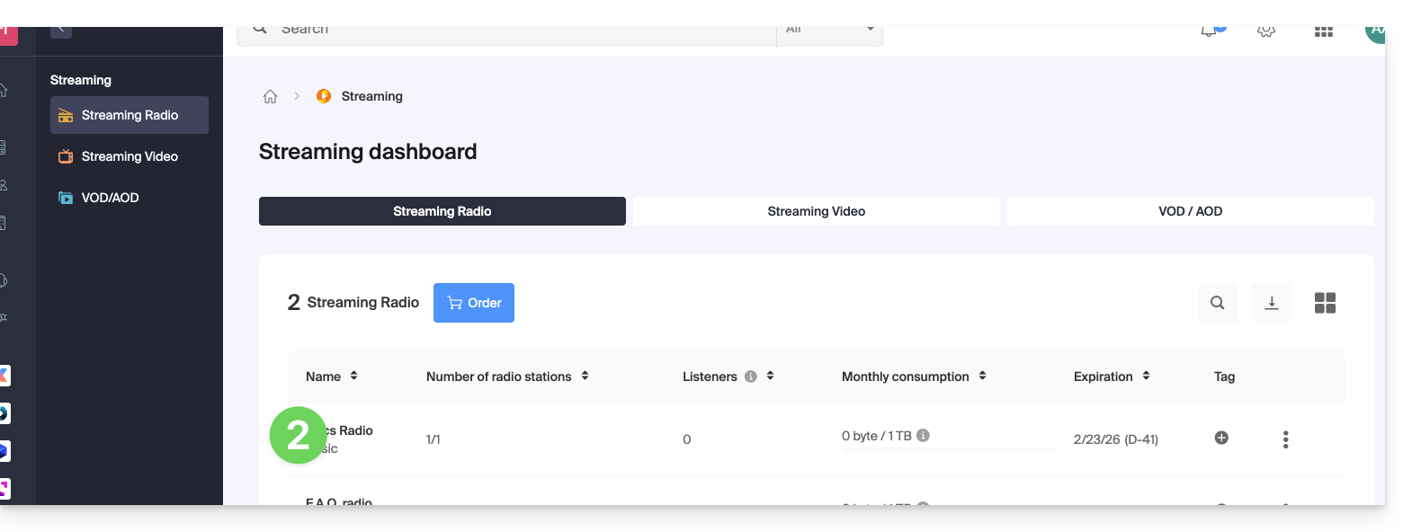Switch to grid view layout icon
Screen dimensions: 1412x532
click(1325, 303)
